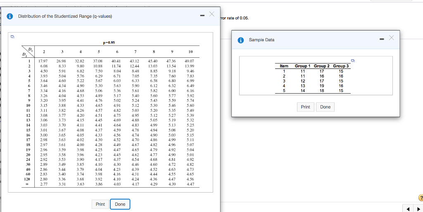Print the Sample Data table

(305, 107)
